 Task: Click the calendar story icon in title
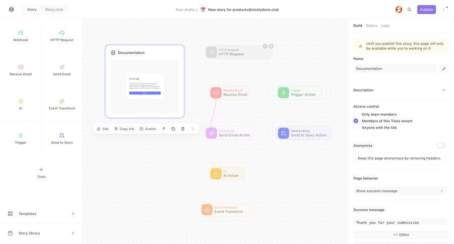[203, 10]
